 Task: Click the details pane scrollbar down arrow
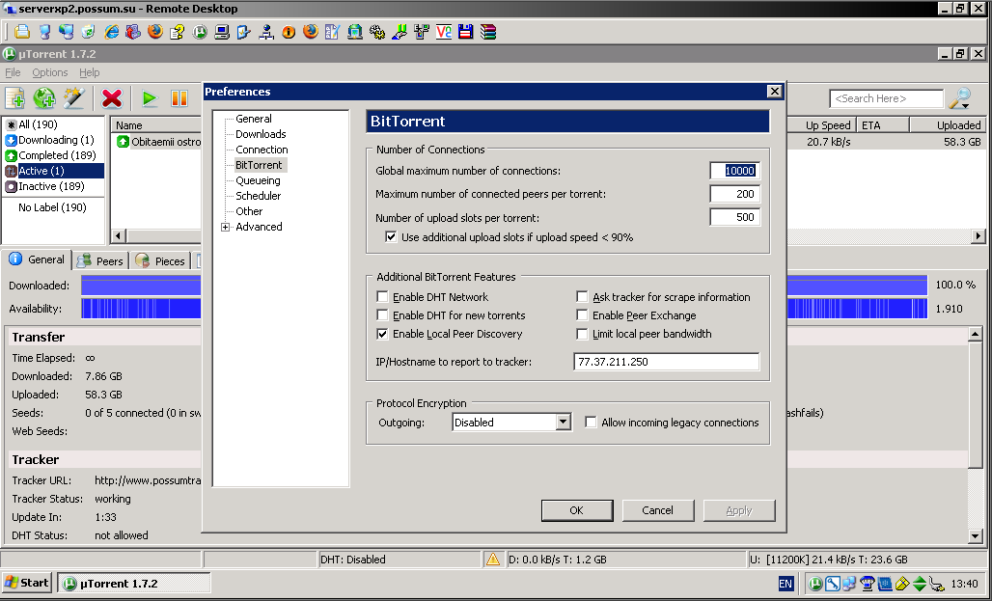pos(975,535)
